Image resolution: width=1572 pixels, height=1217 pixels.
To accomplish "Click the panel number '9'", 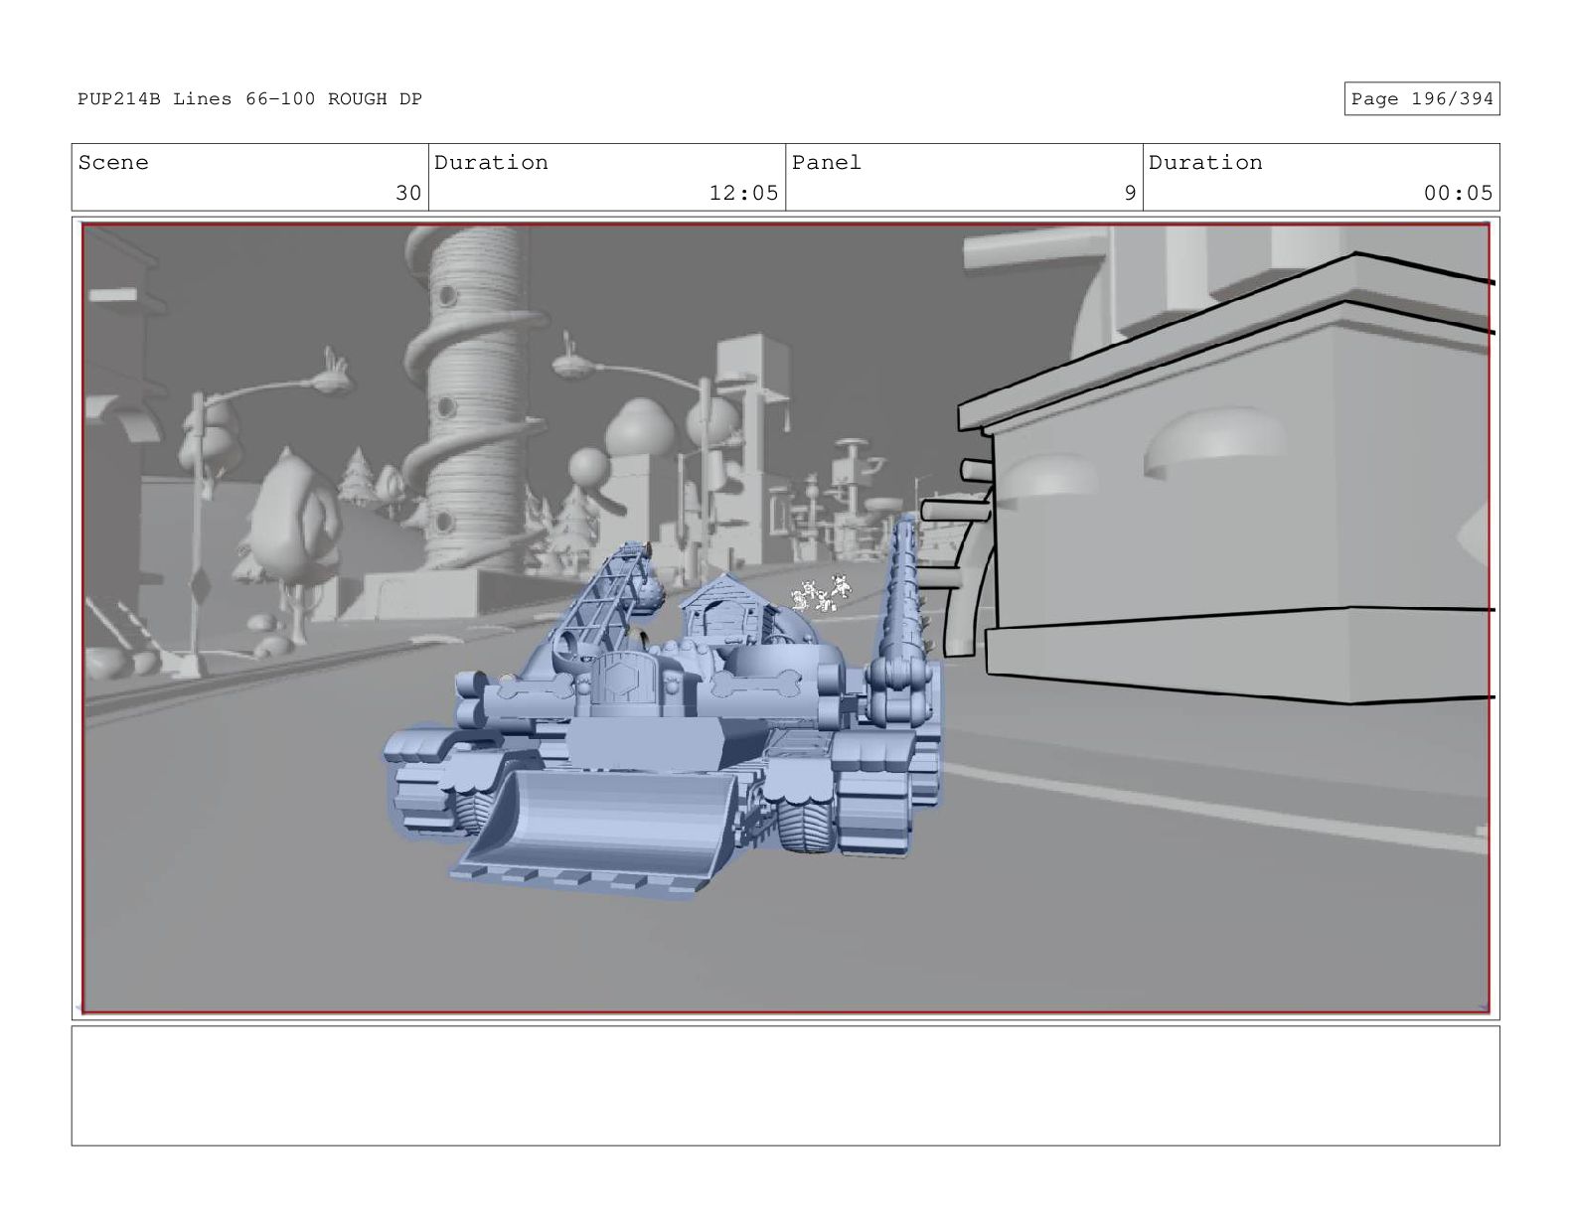I will click(x=1130, y=193).
